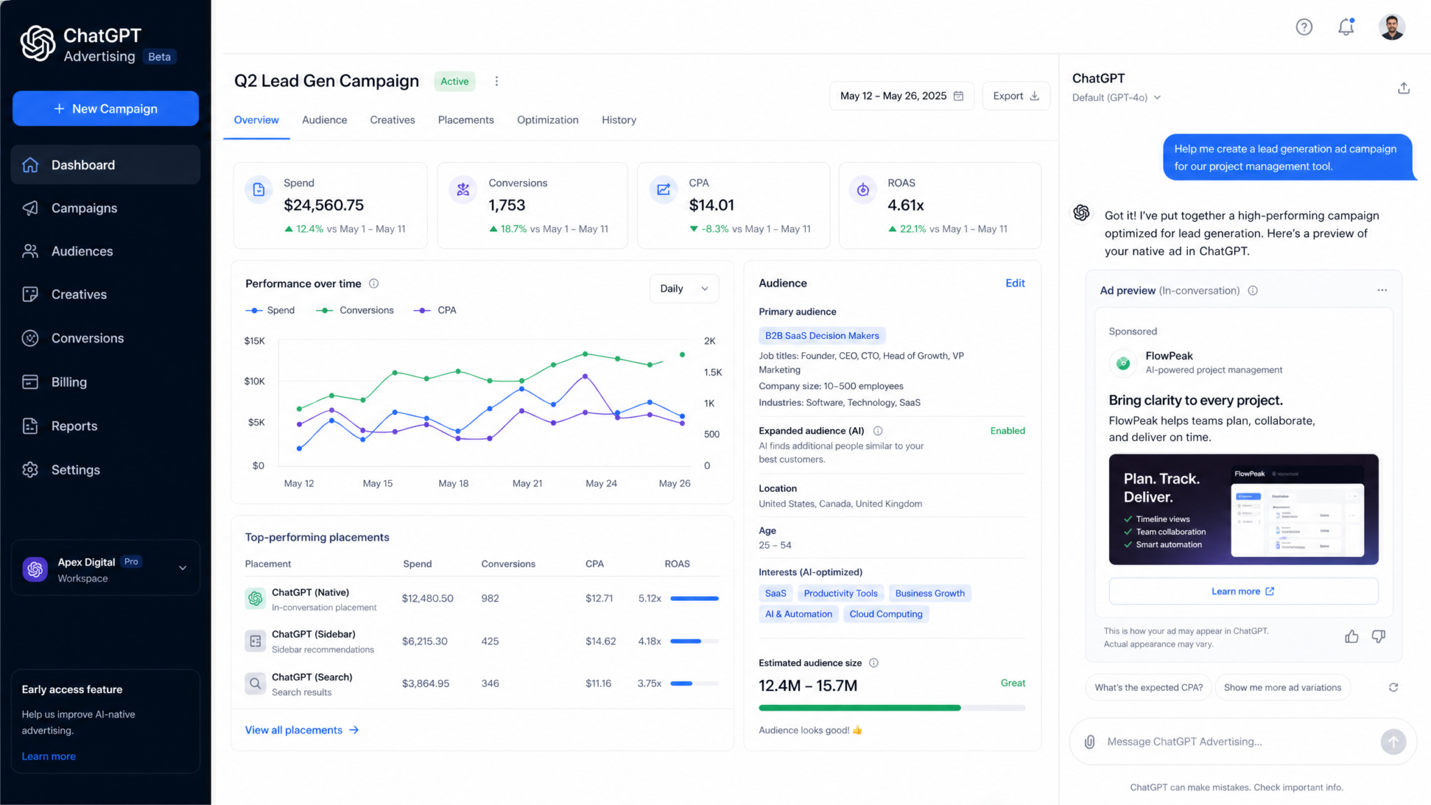
Task: Open notifications bell icon
Action: (x=1346, y=27)
